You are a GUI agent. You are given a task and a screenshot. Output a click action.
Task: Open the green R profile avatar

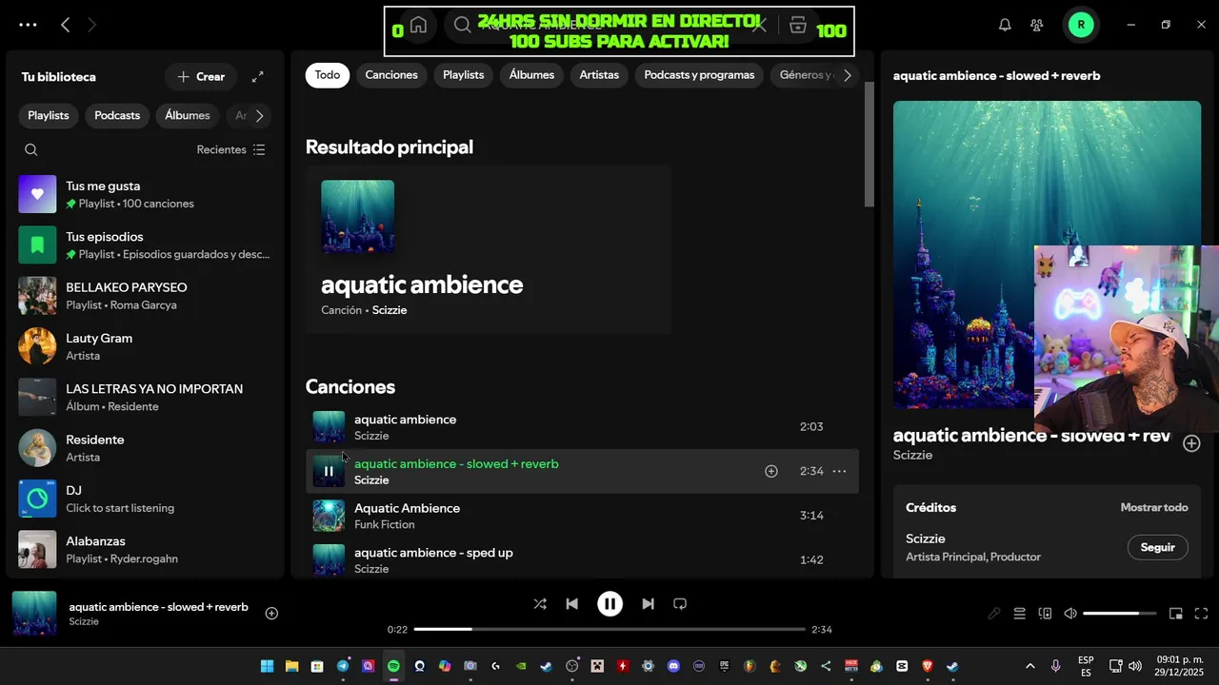click(1081, 25)
